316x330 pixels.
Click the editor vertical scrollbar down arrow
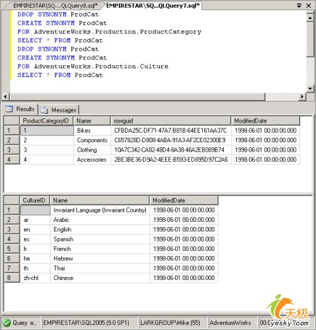click(310, 89)
